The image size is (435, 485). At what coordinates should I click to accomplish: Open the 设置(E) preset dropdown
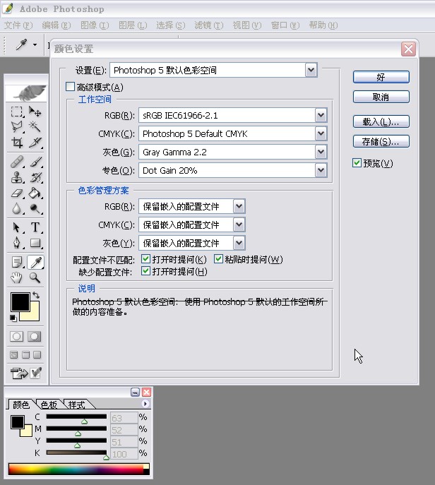point(311,70)
